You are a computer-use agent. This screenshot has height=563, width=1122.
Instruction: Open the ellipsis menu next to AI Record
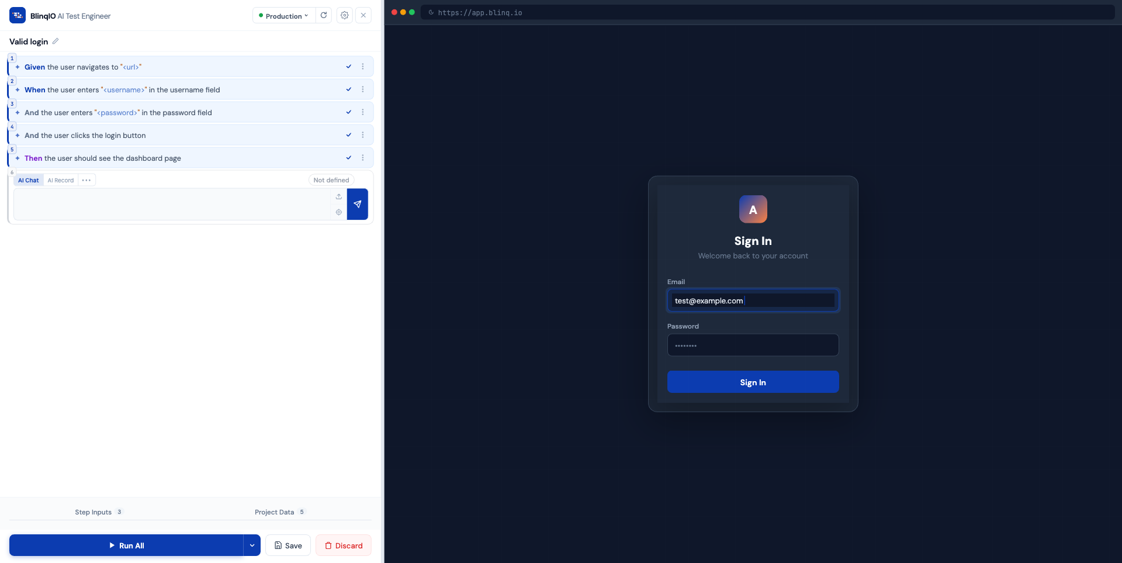pyautogui.click(x=86, y=180)
